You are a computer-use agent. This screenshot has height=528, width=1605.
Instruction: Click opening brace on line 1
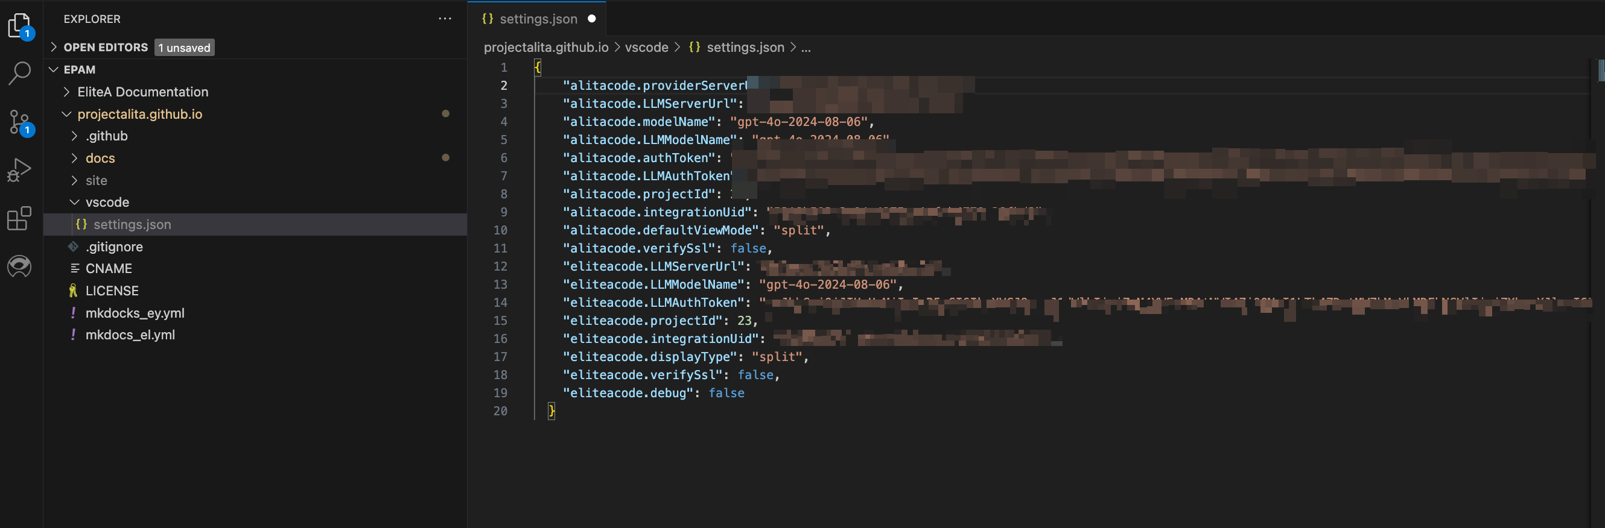538,68
